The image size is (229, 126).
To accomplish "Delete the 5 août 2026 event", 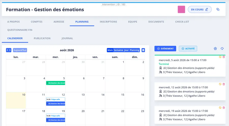I will 224,57.
